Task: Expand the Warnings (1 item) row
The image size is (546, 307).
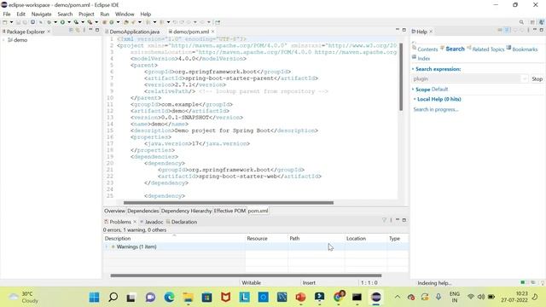Action: (x=107, y=246)
